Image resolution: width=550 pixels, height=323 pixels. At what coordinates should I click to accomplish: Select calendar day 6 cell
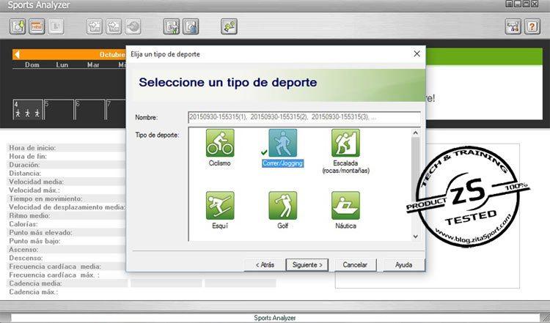[x=90, y=110]
